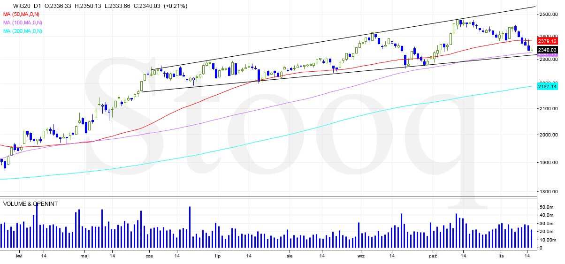565x264 pixels.
Task: Click the 'kwi' month label
Action: 19,256
